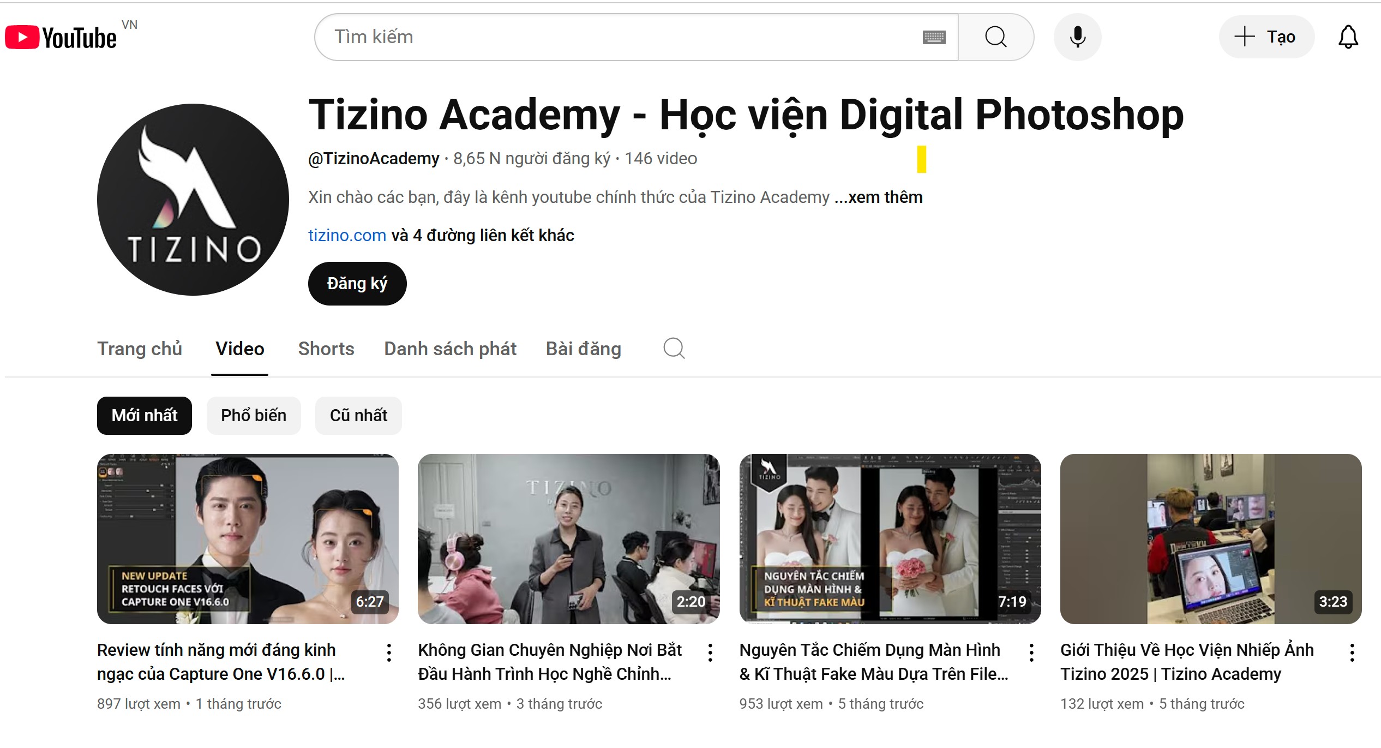Click the @TizinoAcademy handle
The image size is (1381, 748).
pos(374,159)
